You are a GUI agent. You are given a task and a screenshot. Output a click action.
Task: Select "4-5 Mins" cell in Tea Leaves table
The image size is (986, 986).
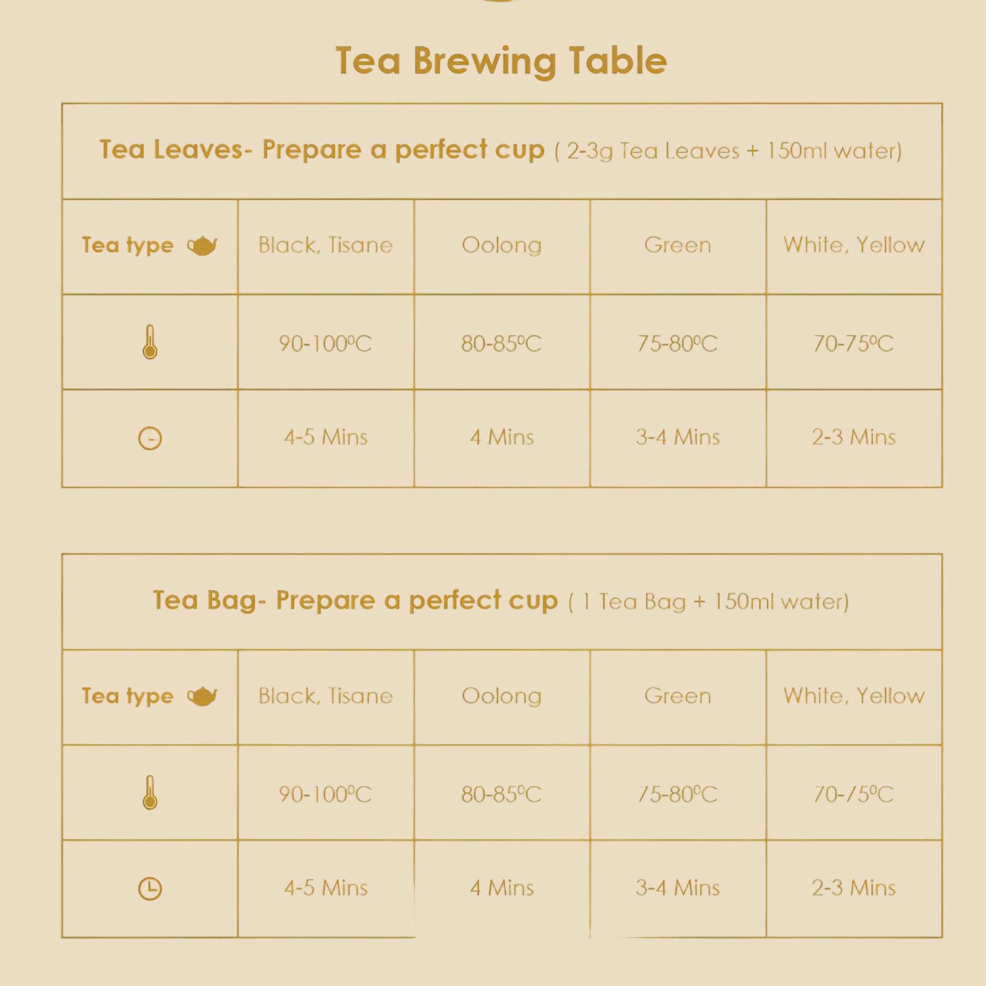coord(326,437)
